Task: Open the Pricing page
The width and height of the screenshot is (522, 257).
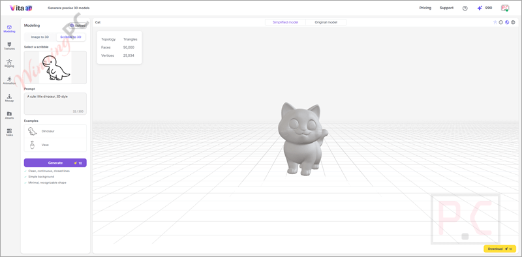Action: (425, 8)
